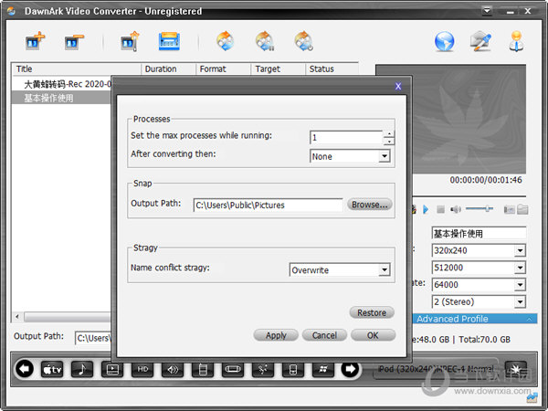Open the 64000 audio bitrate dropdown

click(520, 284)
